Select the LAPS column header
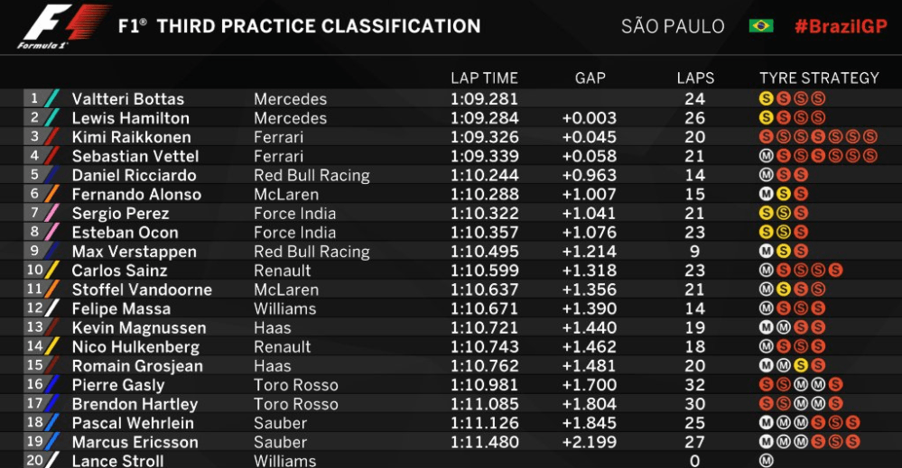The image size is (902, 468). (x=695, y=78)
